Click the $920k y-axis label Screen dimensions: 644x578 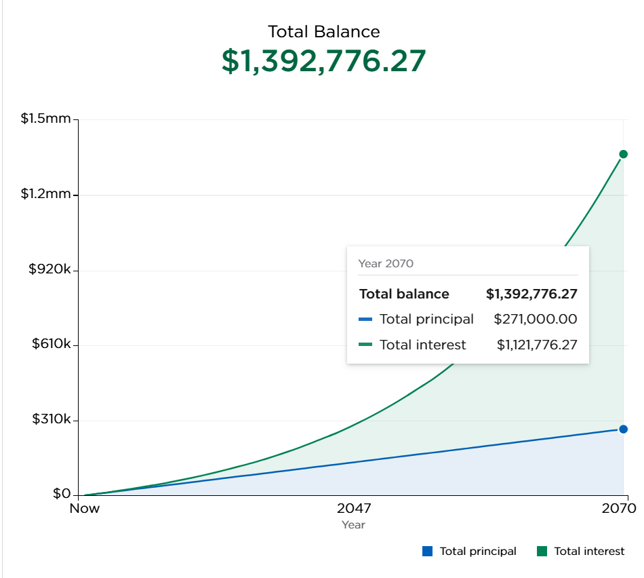click(49, 269)
